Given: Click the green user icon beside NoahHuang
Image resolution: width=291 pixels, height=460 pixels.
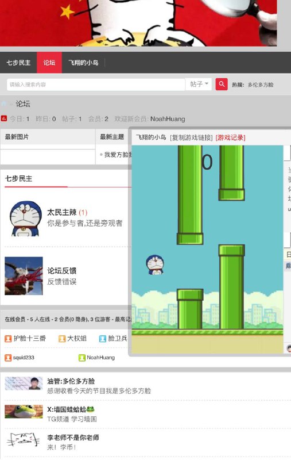Looking at the screenshot, I should pos(82,358).
